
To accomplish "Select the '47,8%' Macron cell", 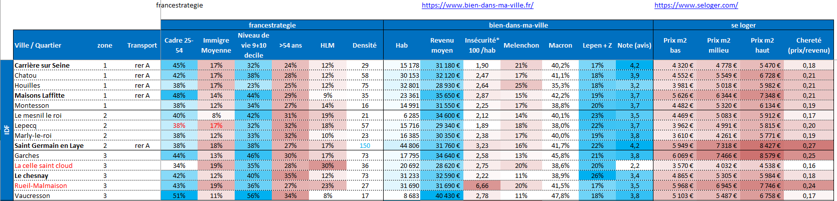I will (x=560, y=195).
